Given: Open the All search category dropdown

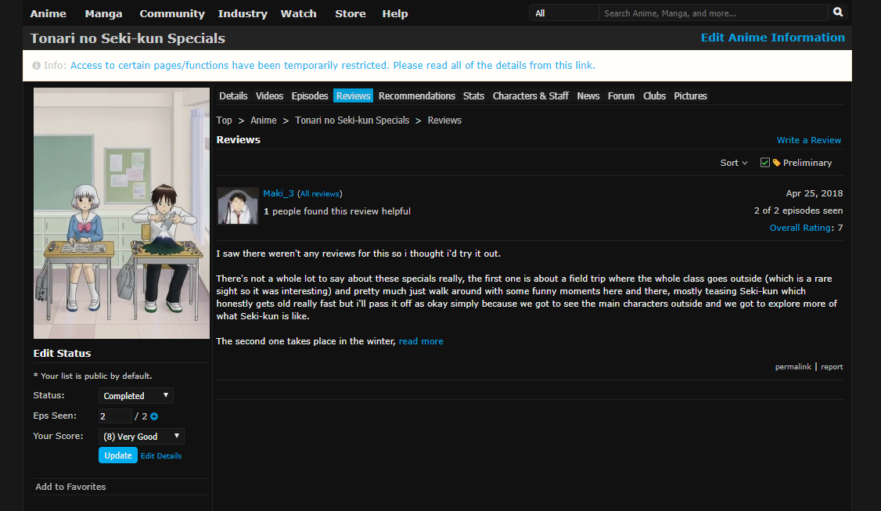Looking at the screenshot, I should pos(564,13).
